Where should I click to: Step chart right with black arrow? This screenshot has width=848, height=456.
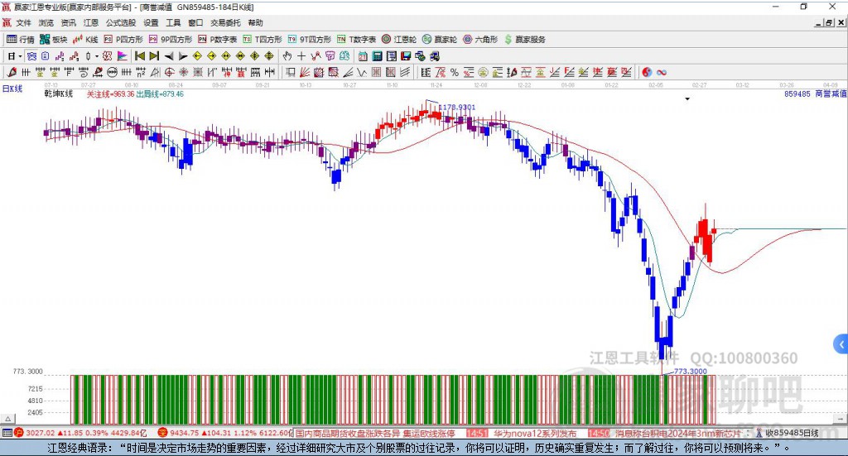(x=183, y=55)
